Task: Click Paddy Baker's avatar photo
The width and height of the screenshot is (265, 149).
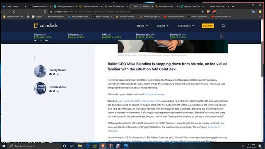Action: click(x=40, y=71)
